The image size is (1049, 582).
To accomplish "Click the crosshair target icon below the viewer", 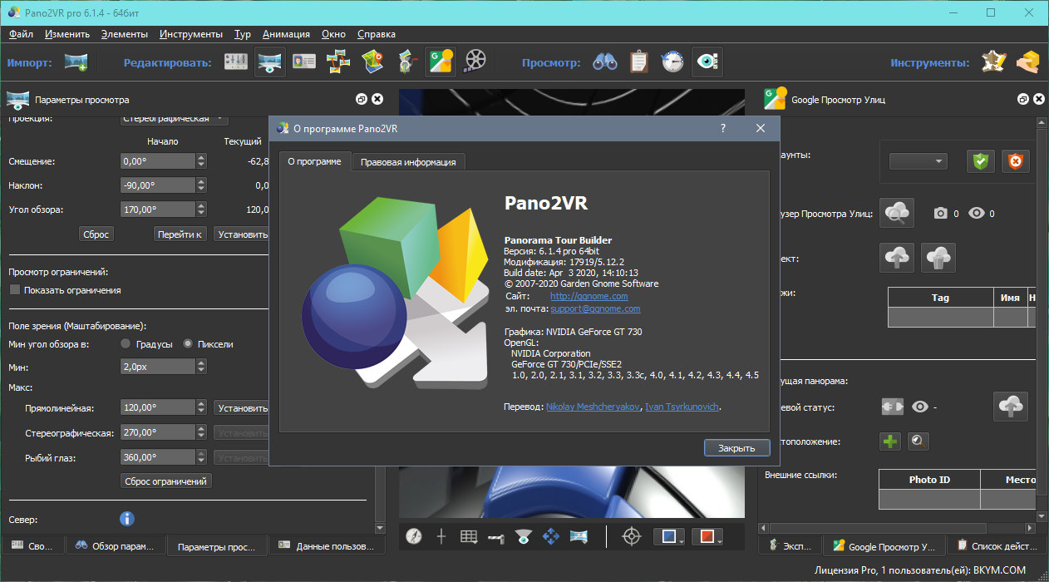I will pos(633,537).
